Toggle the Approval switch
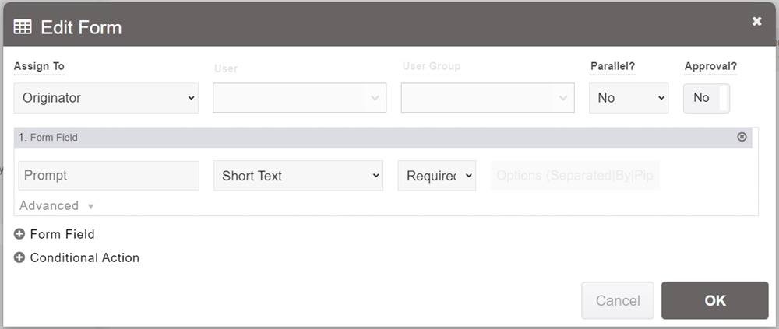This screenshot has height=329, width=779. coord(706,98)
